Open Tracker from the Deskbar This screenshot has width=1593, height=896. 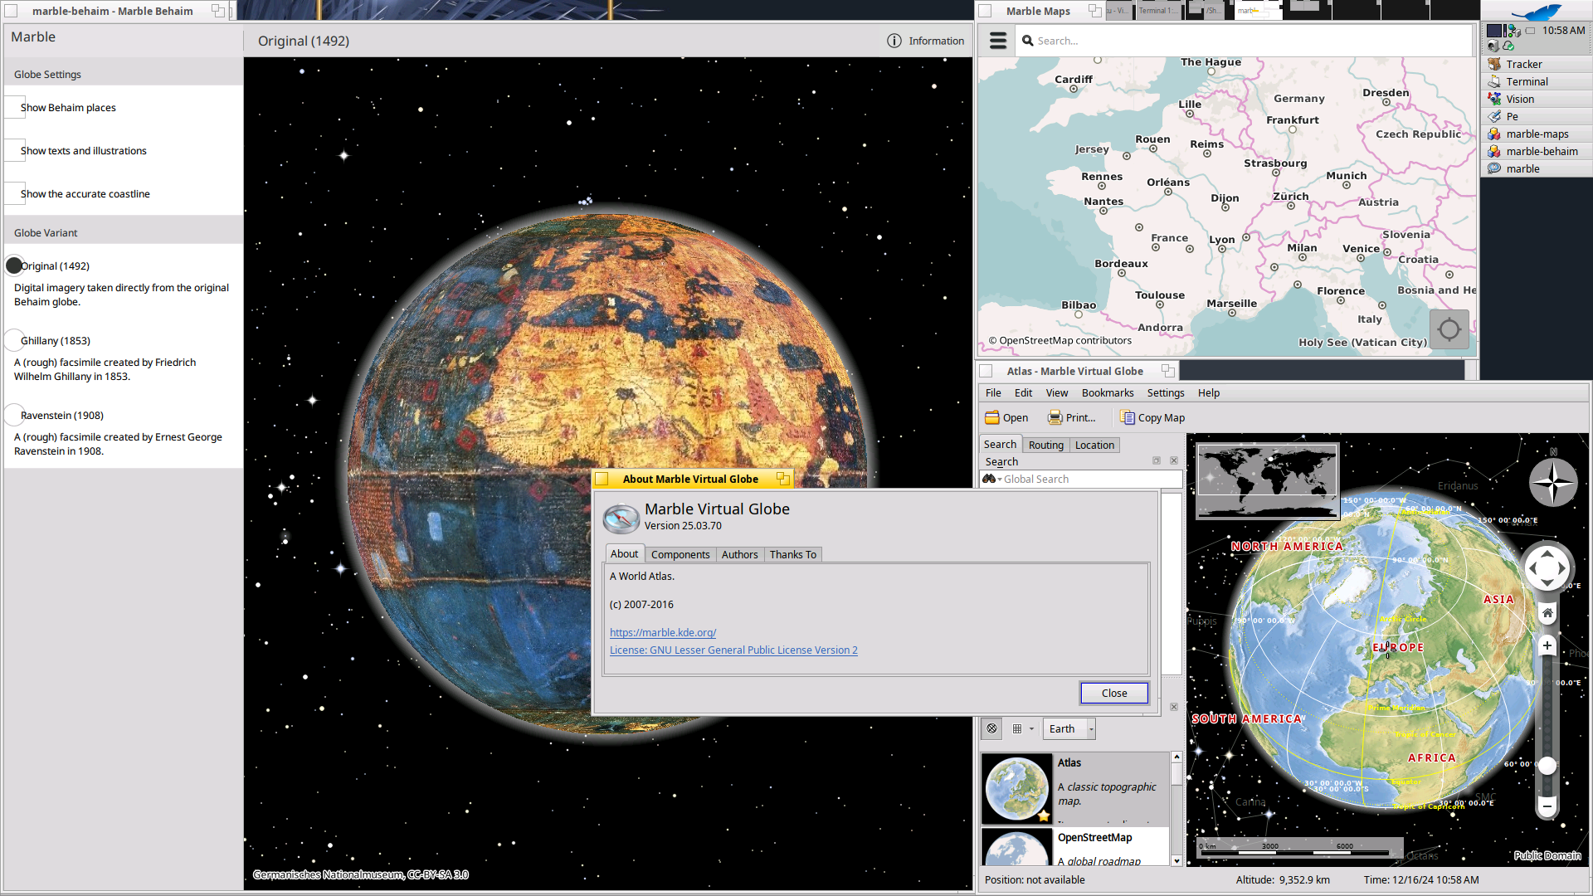1536,64
